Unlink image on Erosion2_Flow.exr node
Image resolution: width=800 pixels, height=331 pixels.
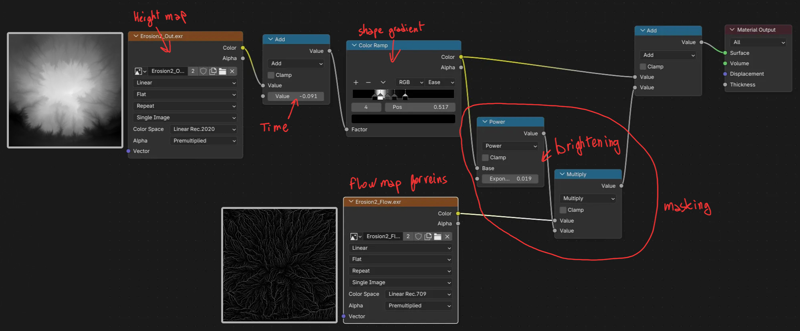click(x=447, y=237)
